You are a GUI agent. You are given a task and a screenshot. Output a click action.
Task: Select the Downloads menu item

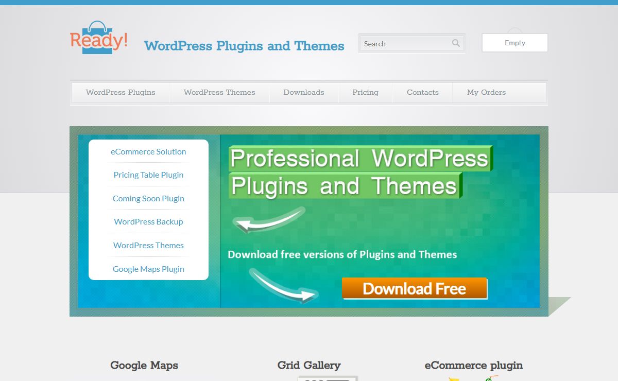tap(303, 93)
